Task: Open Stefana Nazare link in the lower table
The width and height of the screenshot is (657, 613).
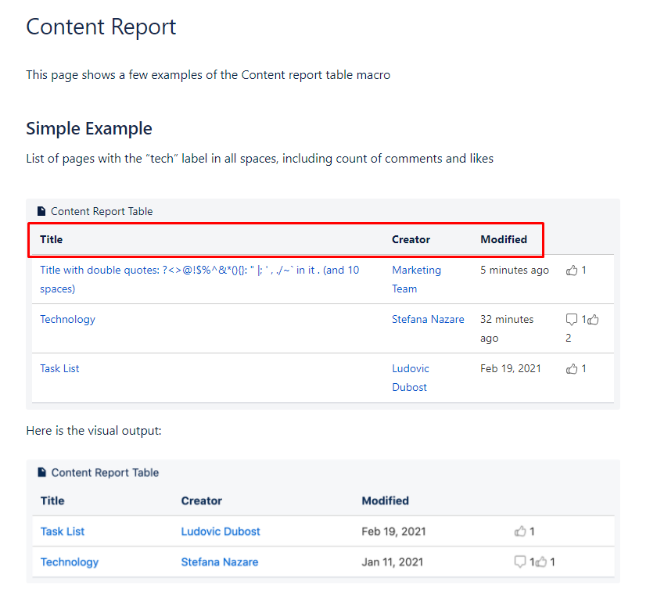Action: [x=220, y=562]
